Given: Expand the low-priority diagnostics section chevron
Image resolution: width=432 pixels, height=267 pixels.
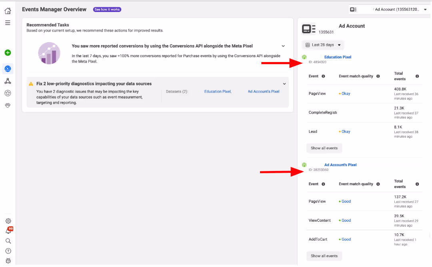Looking at the screenshot, I should (284, 83).
